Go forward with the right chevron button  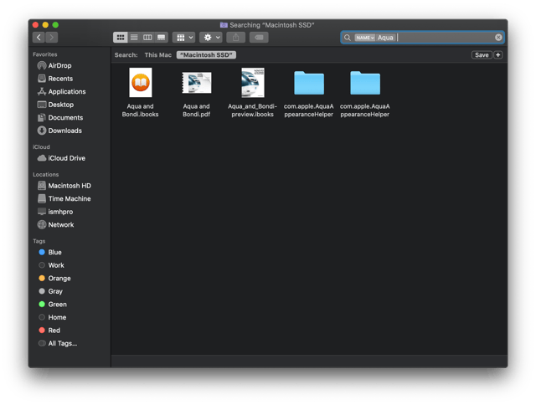52,37
